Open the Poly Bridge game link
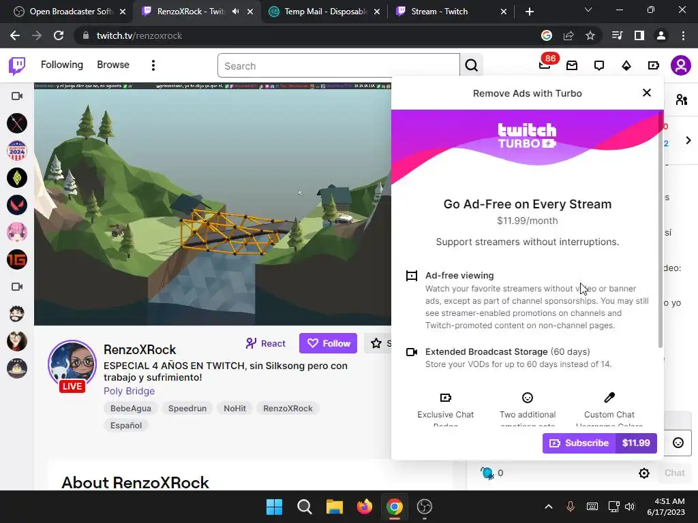698x523 pixels. (129, 391)
